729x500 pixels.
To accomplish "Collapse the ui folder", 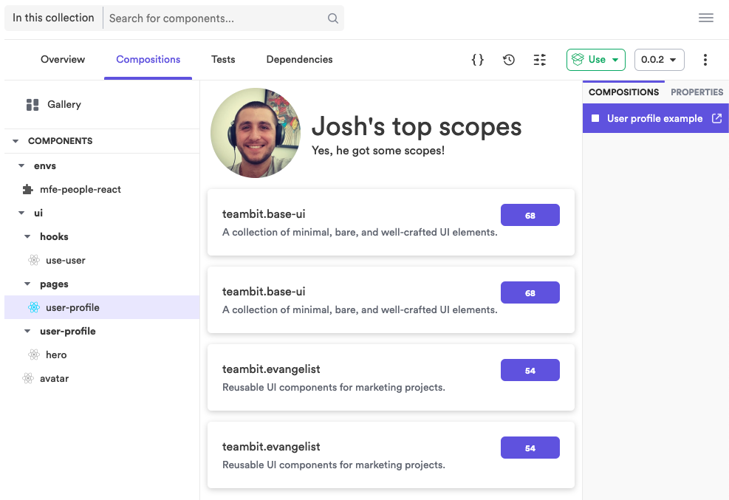I will (x=21, y=213).
